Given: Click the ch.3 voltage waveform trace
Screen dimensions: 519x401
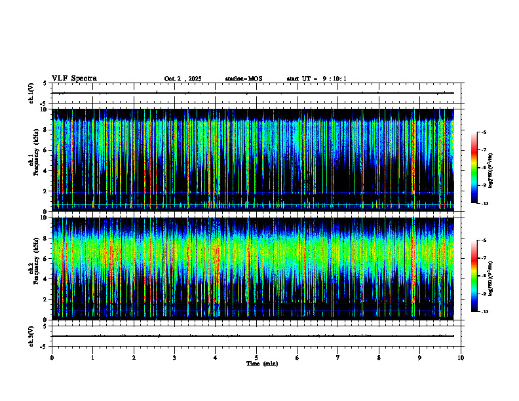Looking at the screenshot, I should click(253, 336).
